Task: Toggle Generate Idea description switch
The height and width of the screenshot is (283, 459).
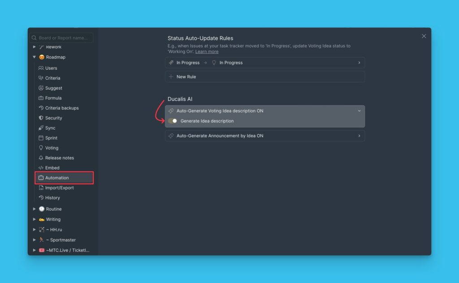Action: (173, 121)
